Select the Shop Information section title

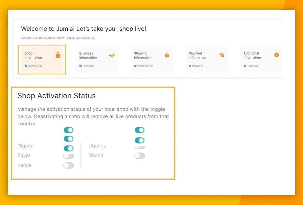pos(33,56)
